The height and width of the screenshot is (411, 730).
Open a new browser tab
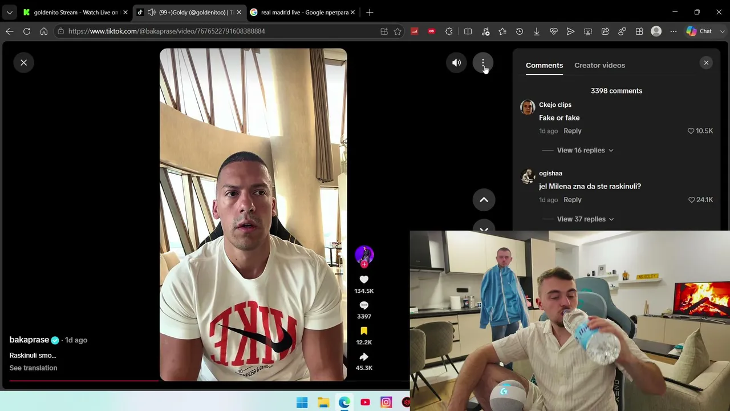pos(370,12)
